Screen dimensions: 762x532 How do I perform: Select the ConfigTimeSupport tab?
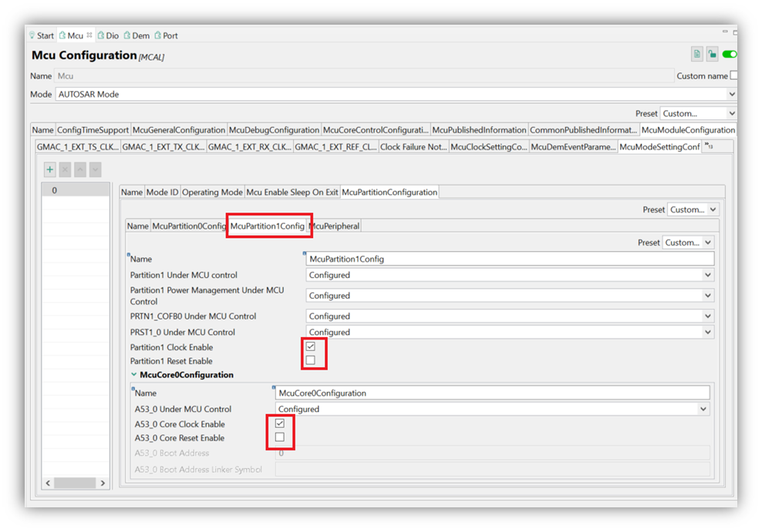pos(93,130)
